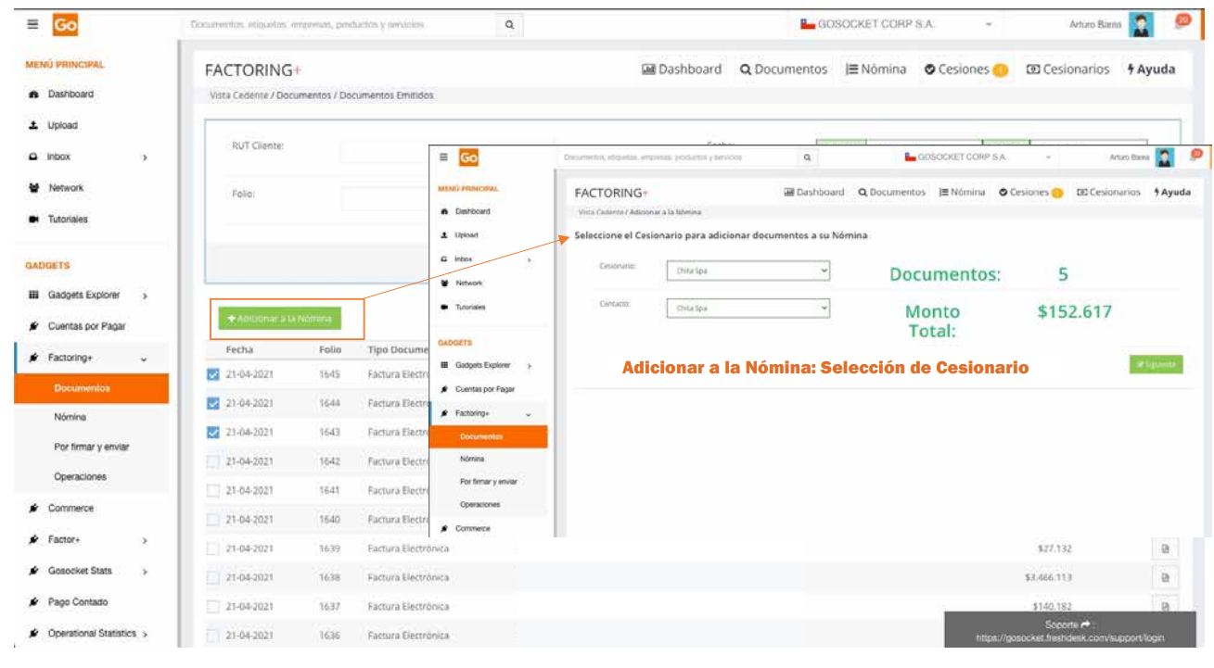Click green Siguiente button in inset window
This screenshot has width=1214, height=668.
pos(1156,364)
